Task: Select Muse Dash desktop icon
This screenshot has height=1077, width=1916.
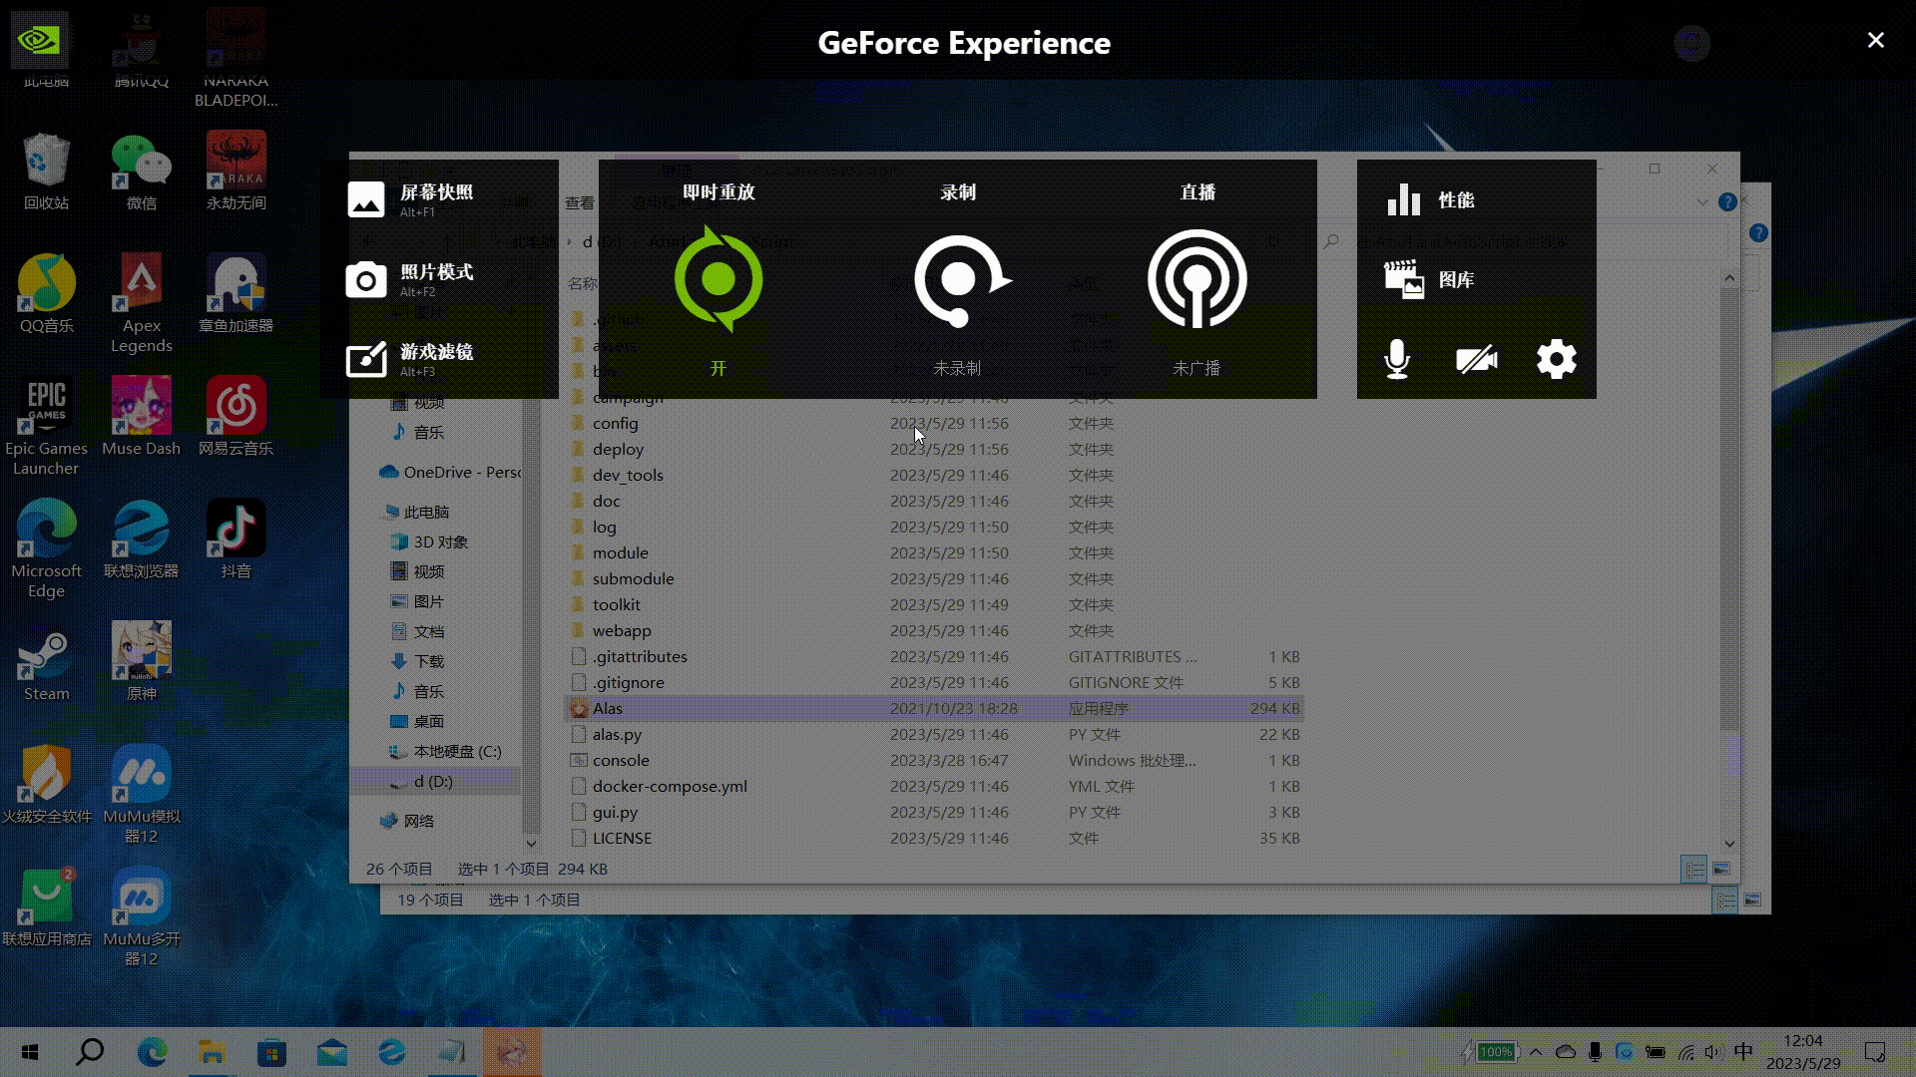Action: click(x=141, y=417)
